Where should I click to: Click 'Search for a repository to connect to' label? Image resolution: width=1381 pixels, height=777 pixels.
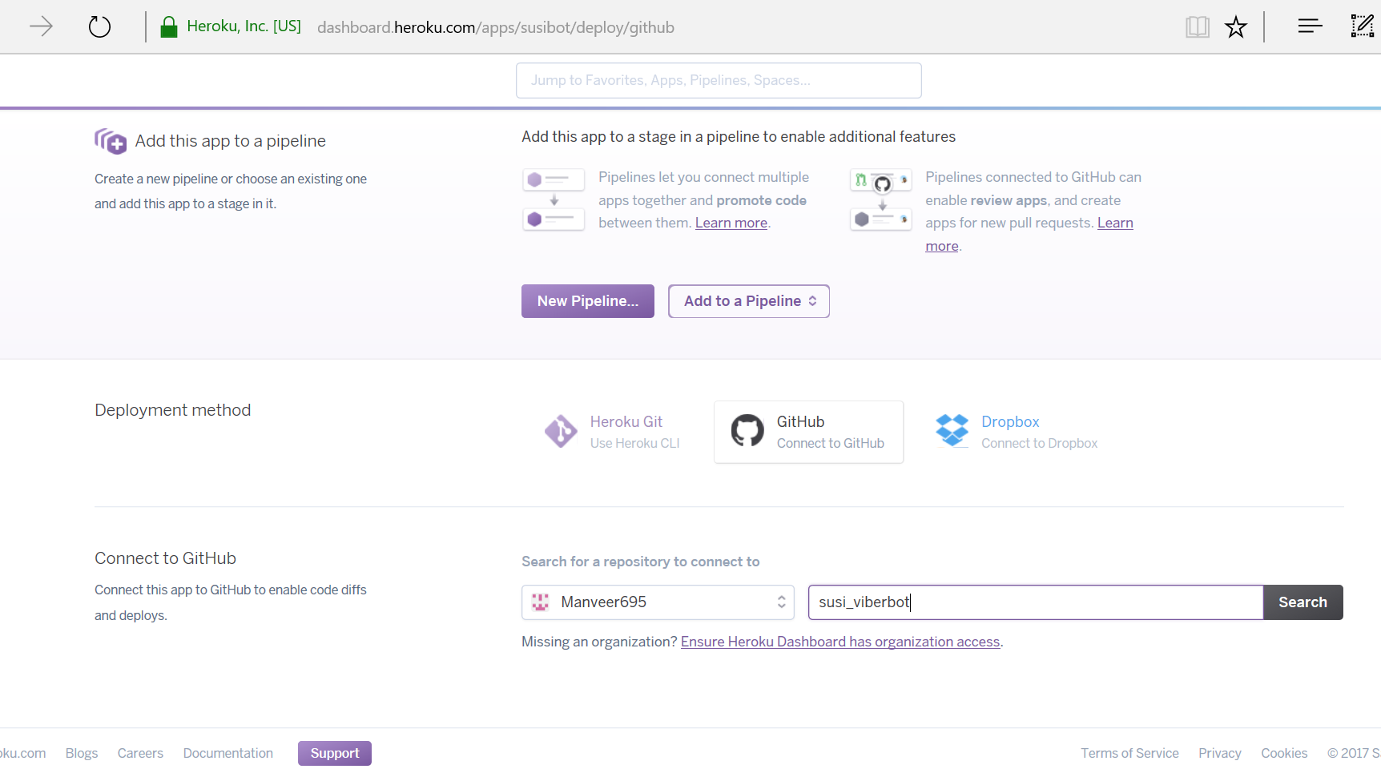click(641, 562)
